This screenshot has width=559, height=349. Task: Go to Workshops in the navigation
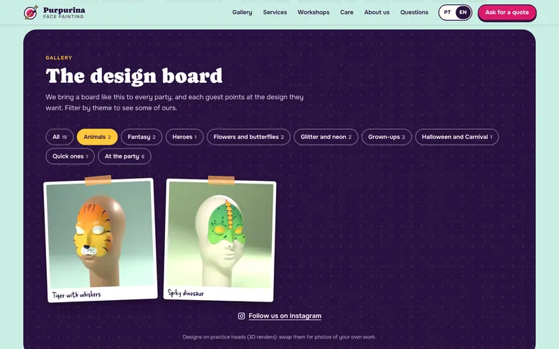tap(313, 13)
